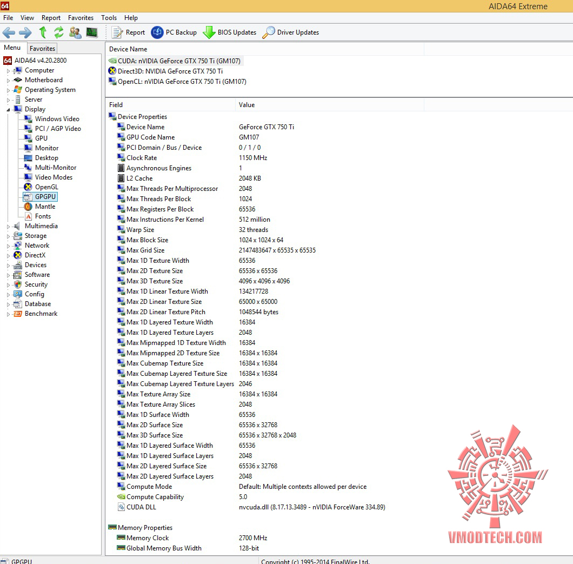Viewport: 573px width, 564px height.
Task: Open the Desktop tree item
Action: (x=41, y=158)
